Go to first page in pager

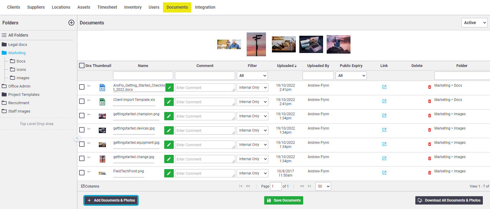[x=241, y=186]
